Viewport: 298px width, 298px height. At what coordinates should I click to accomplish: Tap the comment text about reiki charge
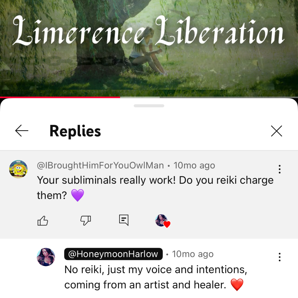[155, 188]
